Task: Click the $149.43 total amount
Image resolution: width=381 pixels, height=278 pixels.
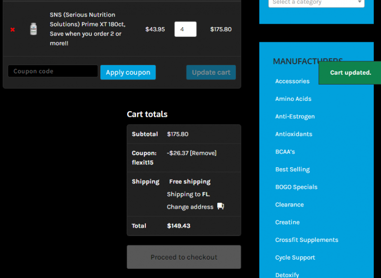Action: tap(179, 226)
